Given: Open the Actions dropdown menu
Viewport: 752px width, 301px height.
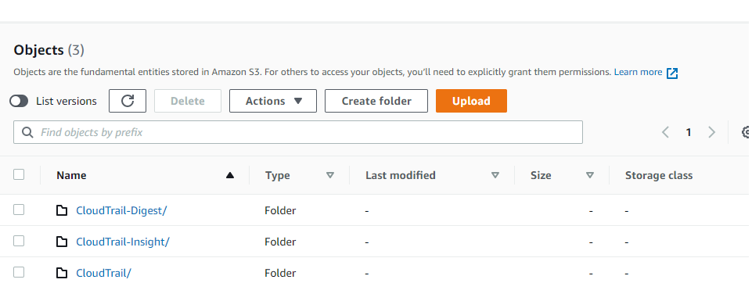Looking at the screenshot, I should pos(273,101).
